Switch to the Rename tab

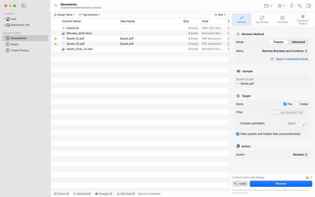point(241,19)
